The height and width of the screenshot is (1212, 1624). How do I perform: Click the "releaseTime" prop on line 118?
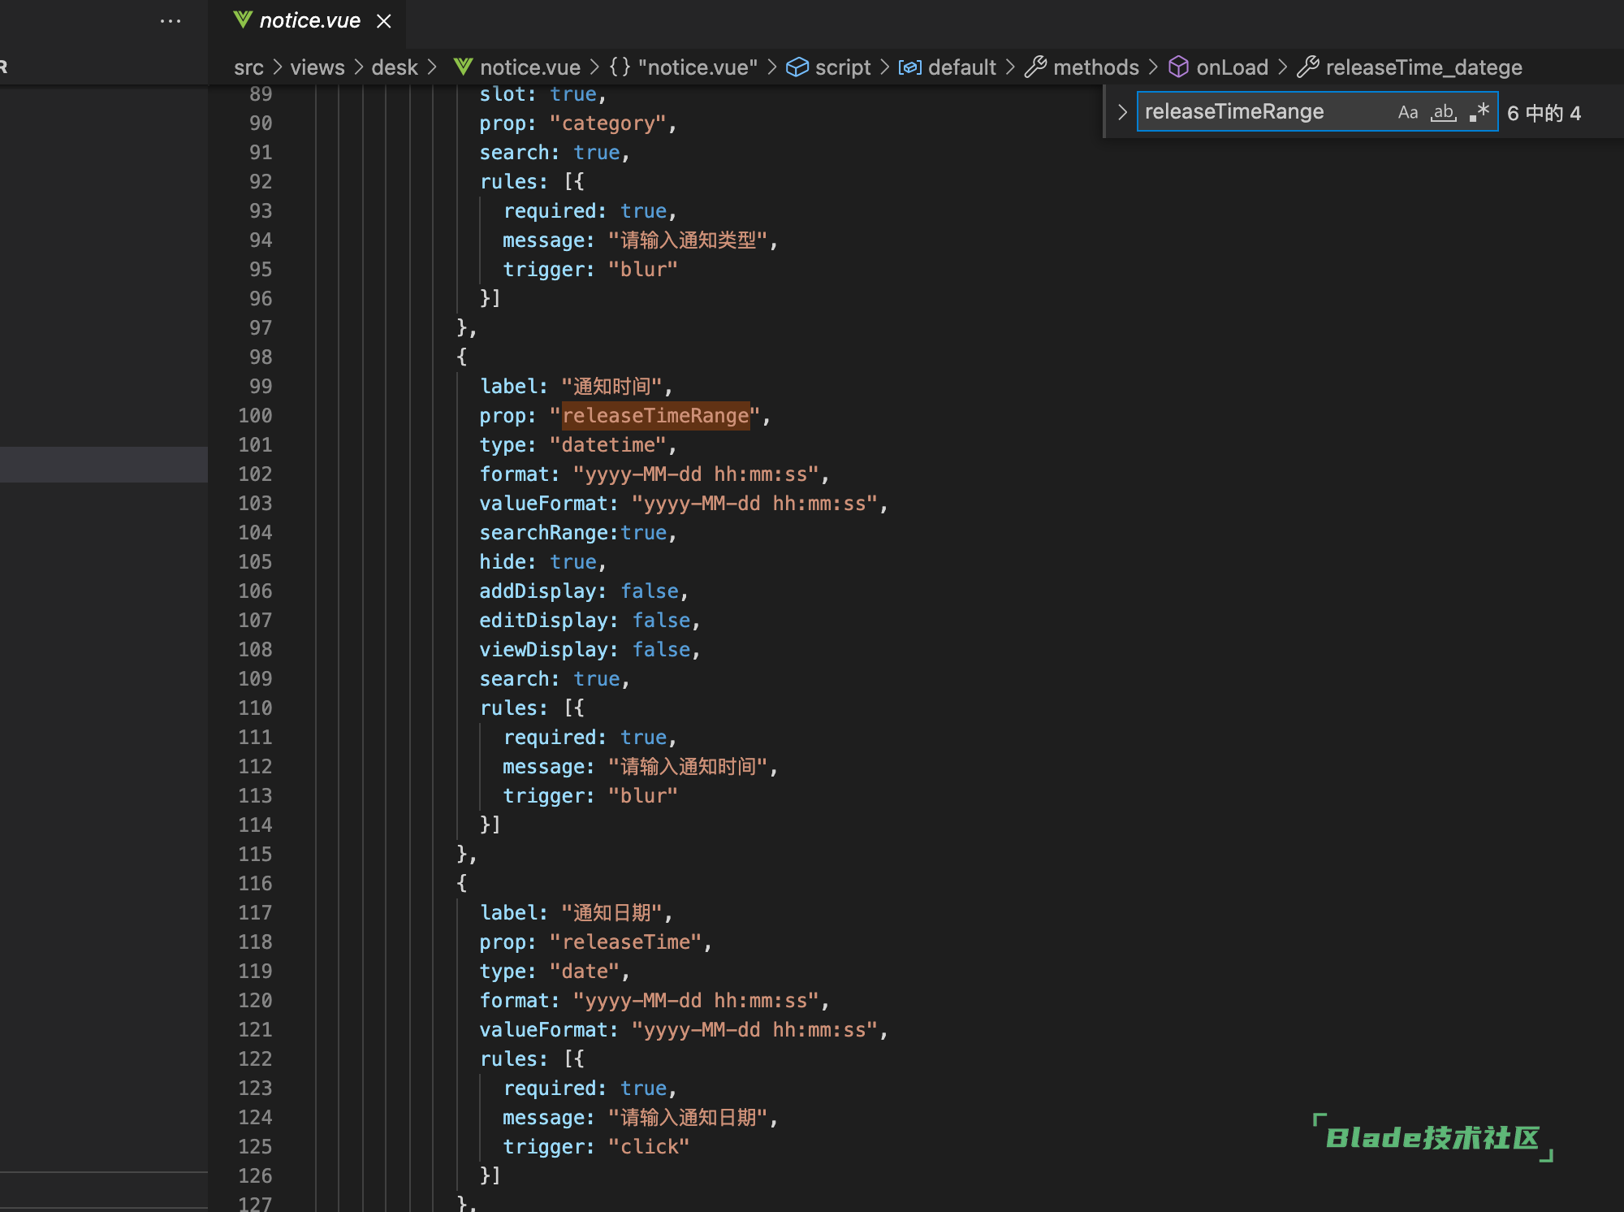[626, 942]
